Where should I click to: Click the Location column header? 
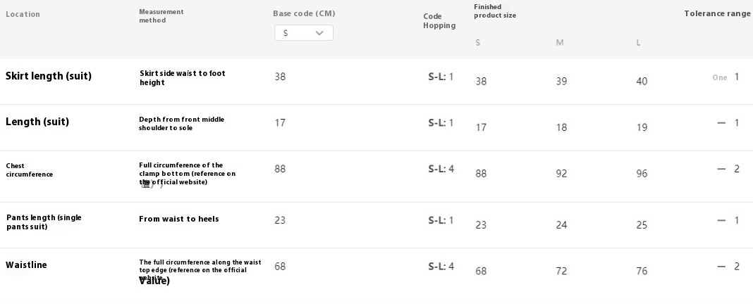(x=23, y=14)
